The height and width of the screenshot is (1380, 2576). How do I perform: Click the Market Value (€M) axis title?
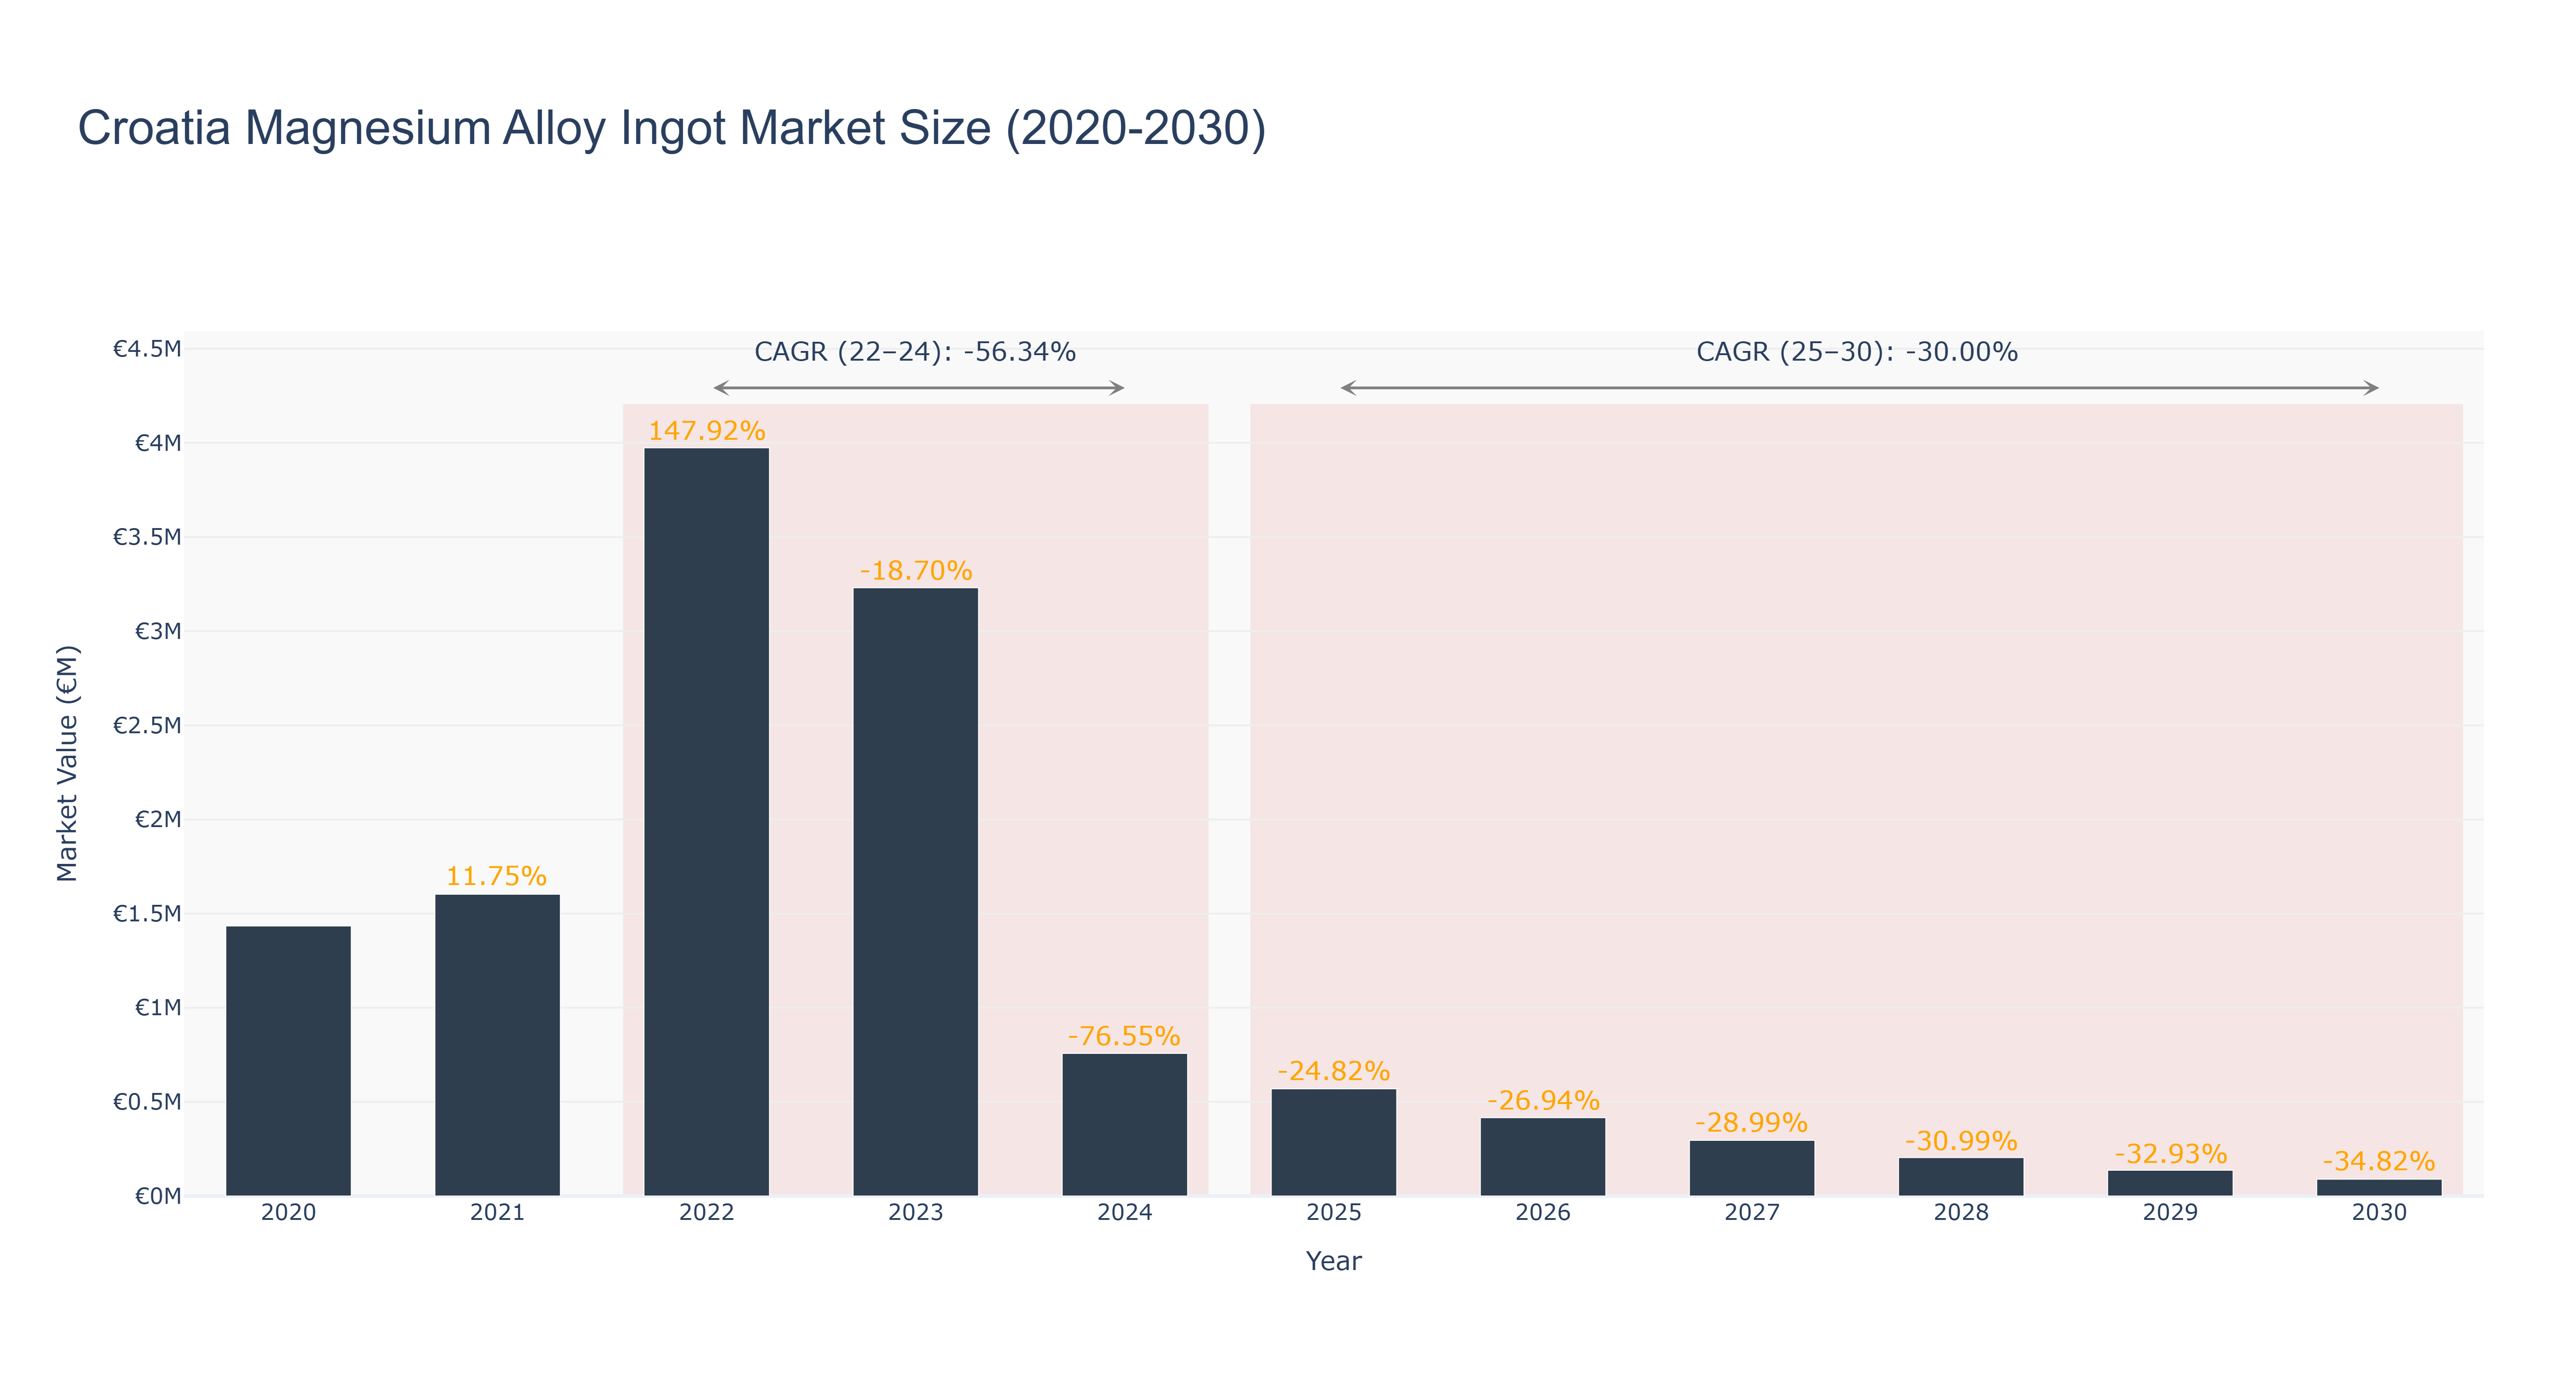(x=67, y=764)
